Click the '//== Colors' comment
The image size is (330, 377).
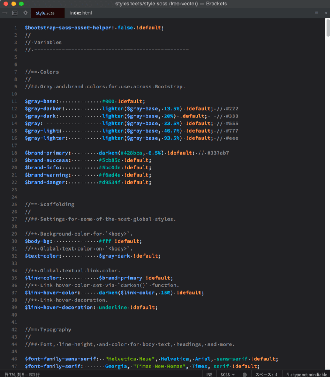click(42, 72)
